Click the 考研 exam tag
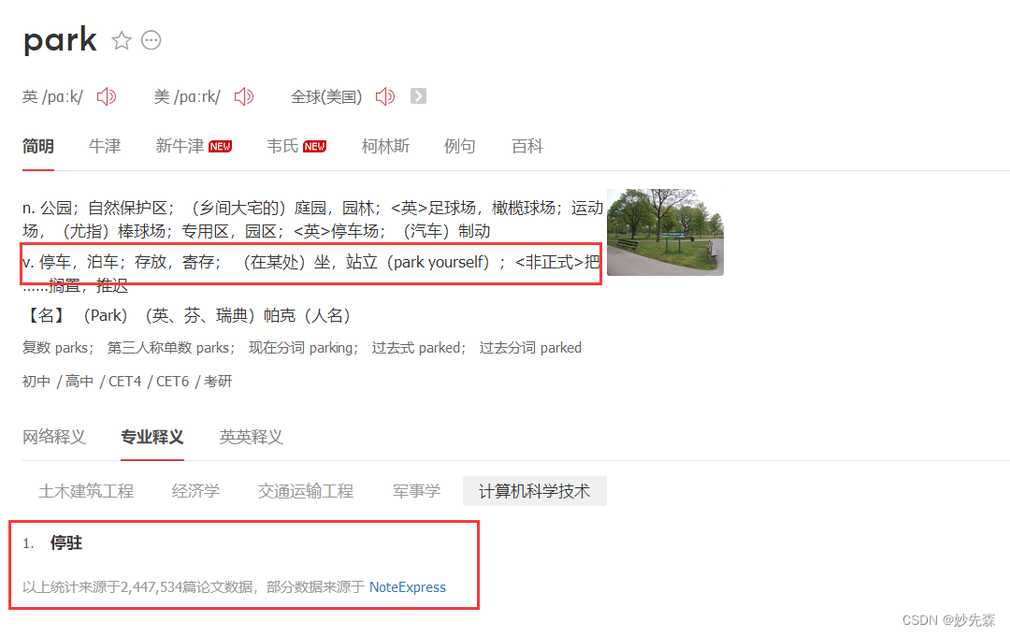Image resolution: width=1010 pixels, height=636 pixels. (218, 382)
